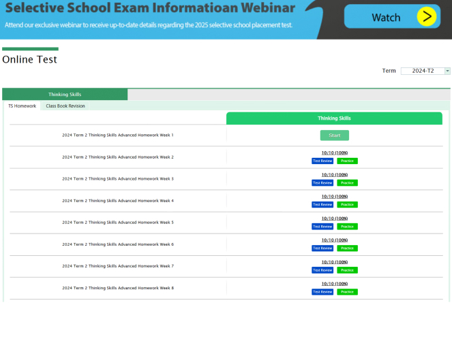This screenshot has height=339, width=452.
Task: Click Test Review for Week 8
Action: [322, 292]
